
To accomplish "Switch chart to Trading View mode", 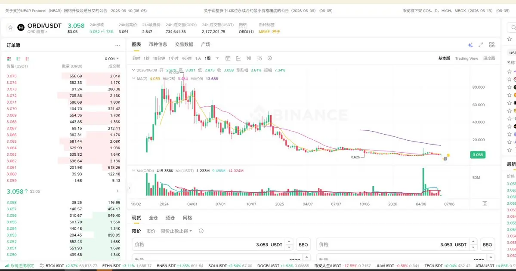I will tap(467, 59).
